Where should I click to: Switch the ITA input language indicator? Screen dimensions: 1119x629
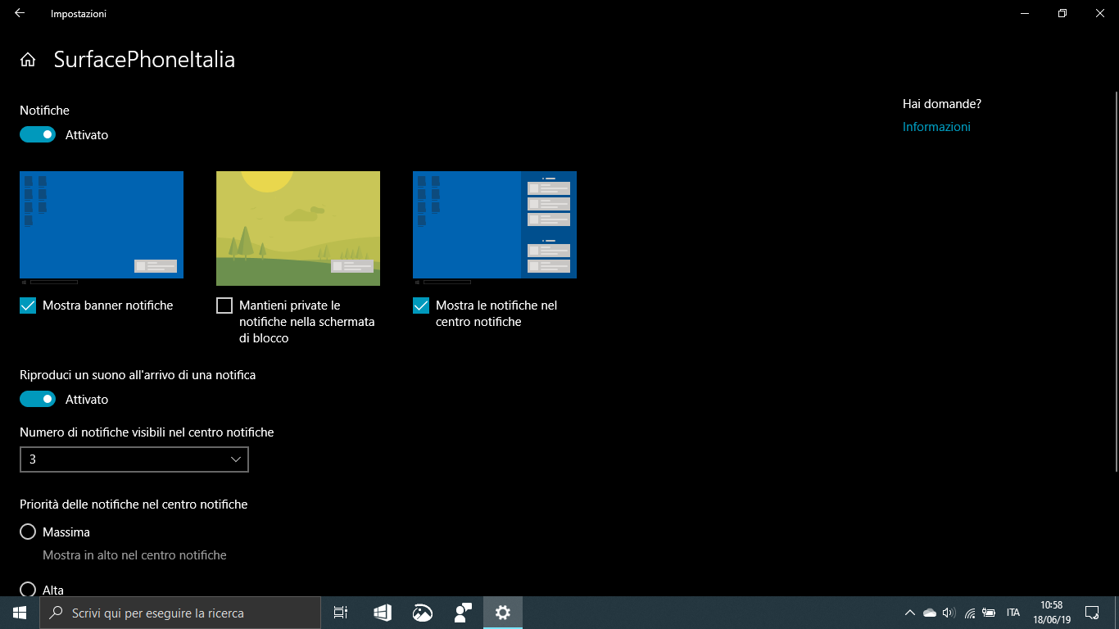pos(1013,613)
